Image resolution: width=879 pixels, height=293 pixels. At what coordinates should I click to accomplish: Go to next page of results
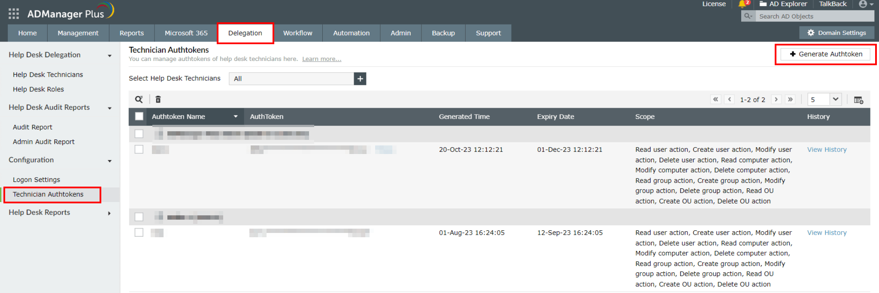tap(776, 100)
